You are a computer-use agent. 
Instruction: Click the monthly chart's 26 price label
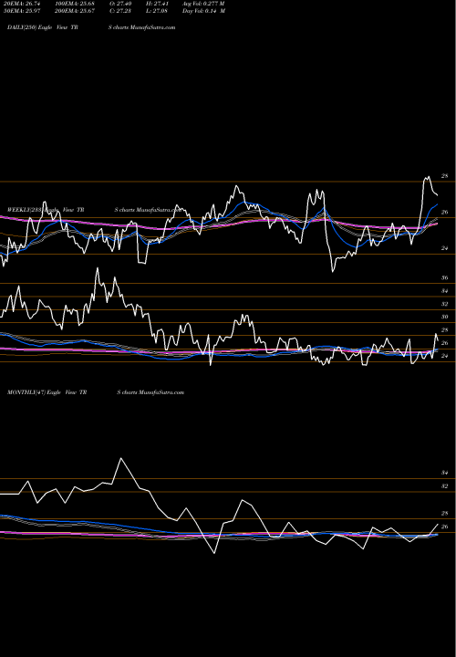pos(445,527)
